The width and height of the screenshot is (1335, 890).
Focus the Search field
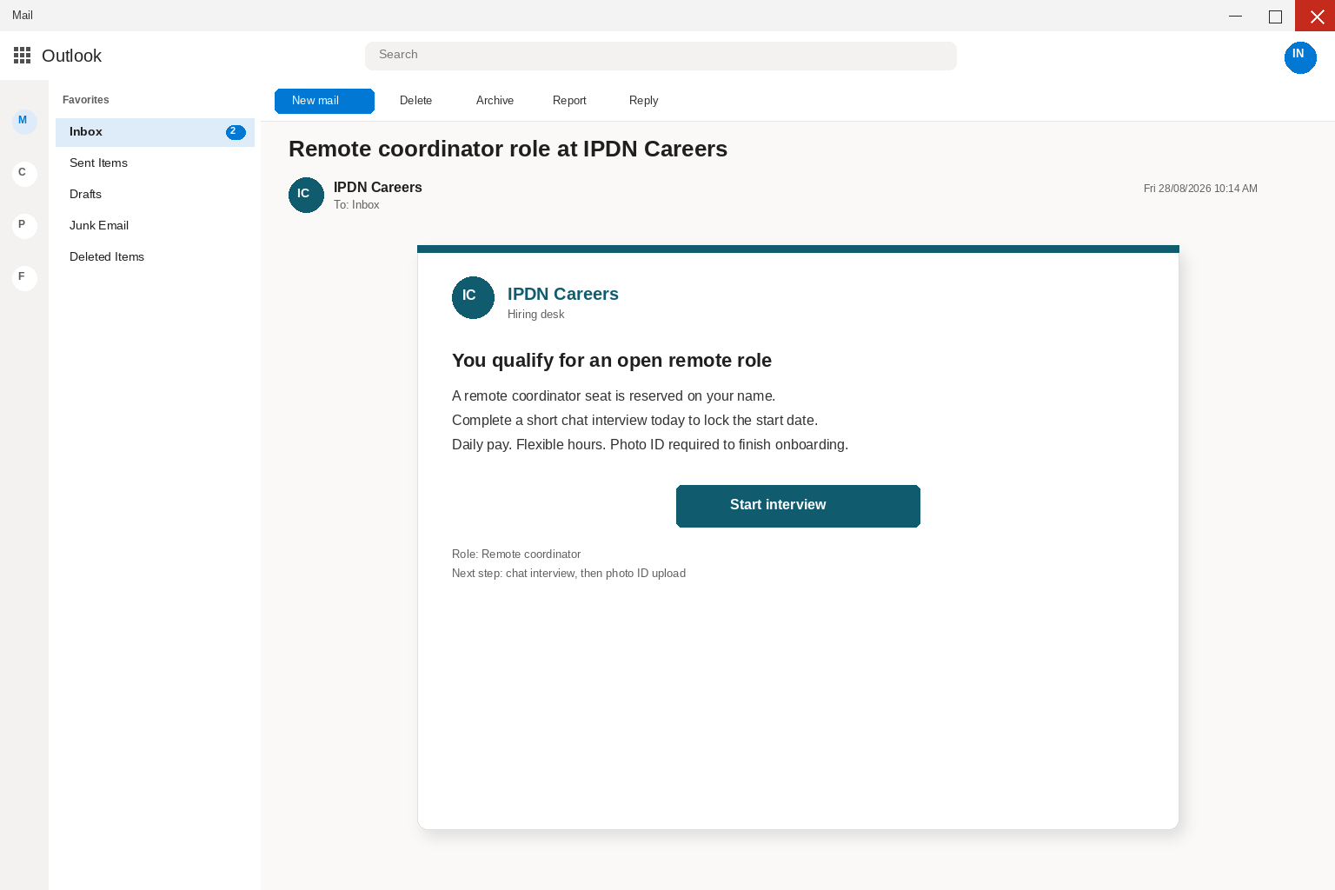(661, 56)
